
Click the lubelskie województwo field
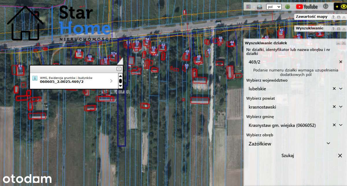pos(289,89)
